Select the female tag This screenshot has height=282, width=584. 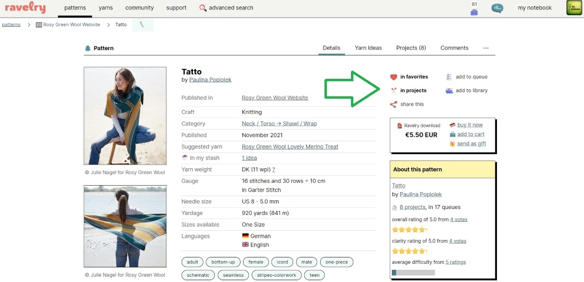tap(256, 262)
